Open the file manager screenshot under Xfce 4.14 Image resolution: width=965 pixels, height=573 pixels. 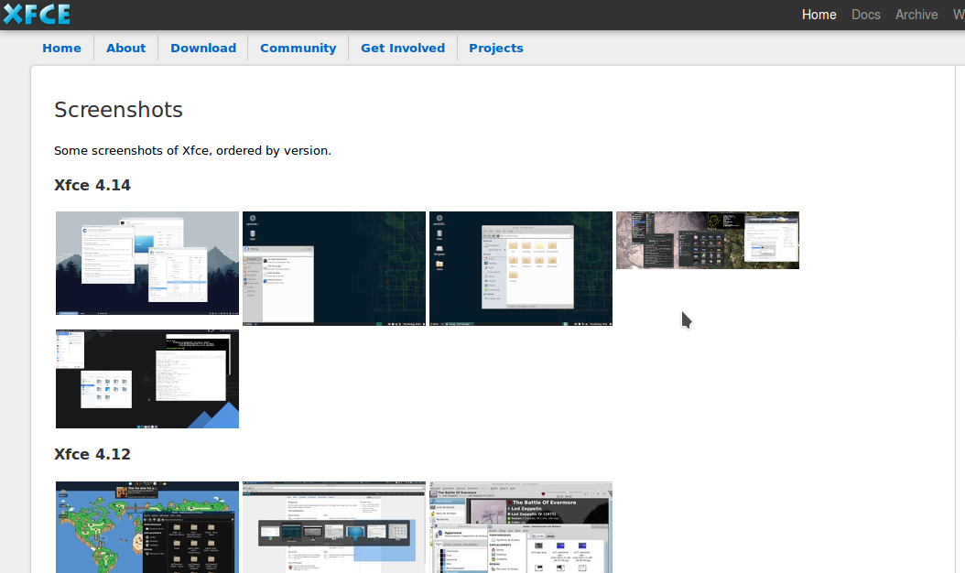click(x=520, y=268)
